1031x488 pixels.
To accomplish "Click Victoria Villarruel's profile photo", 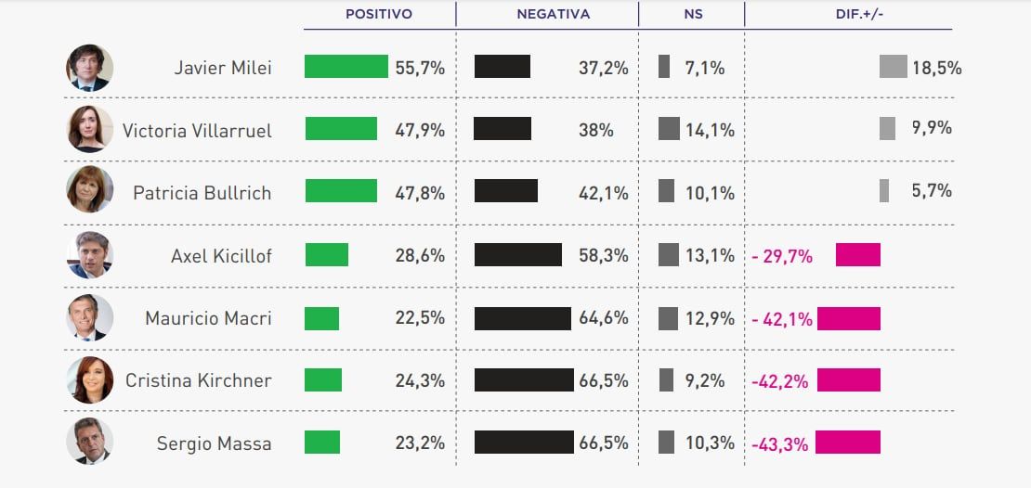I will coord(90,129).
